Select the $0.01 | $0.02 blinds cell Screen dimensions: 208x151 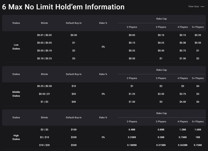(x=45, y=35)
